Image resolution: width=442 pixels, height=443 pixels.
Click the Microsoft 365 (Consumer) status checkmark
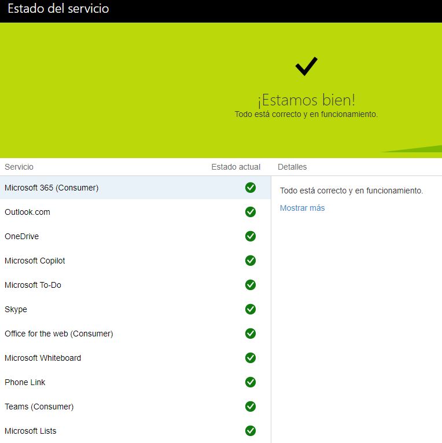click(x=251, y=187)
